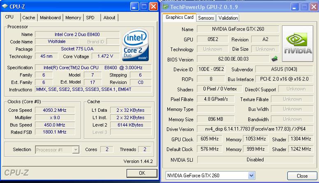
Task: Click the Ext. Model 17 value
Action: [x=92, y=82]
